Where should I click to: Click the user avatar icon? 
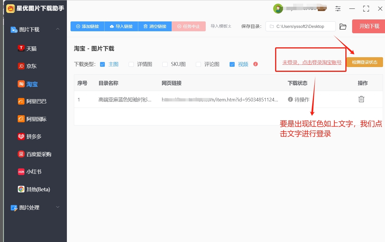(x=278, y=9)
